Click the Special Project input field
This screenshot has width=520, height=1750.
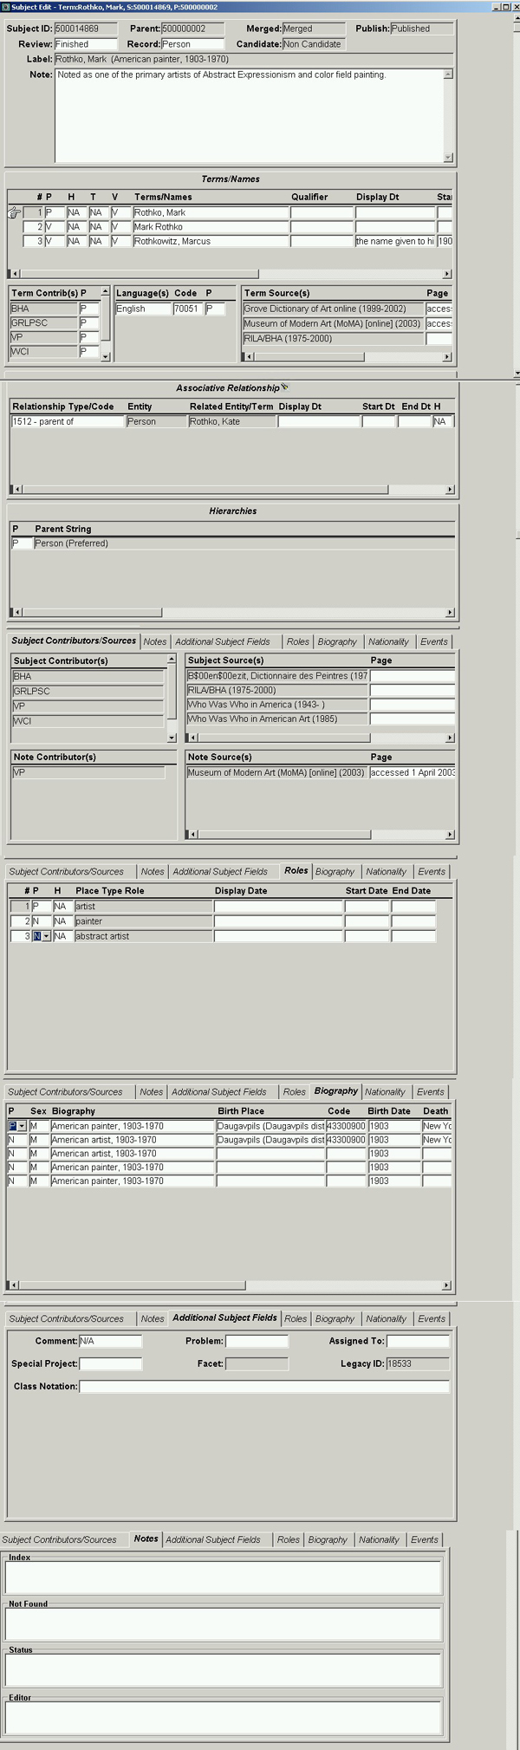click(x=110, y=1363)
